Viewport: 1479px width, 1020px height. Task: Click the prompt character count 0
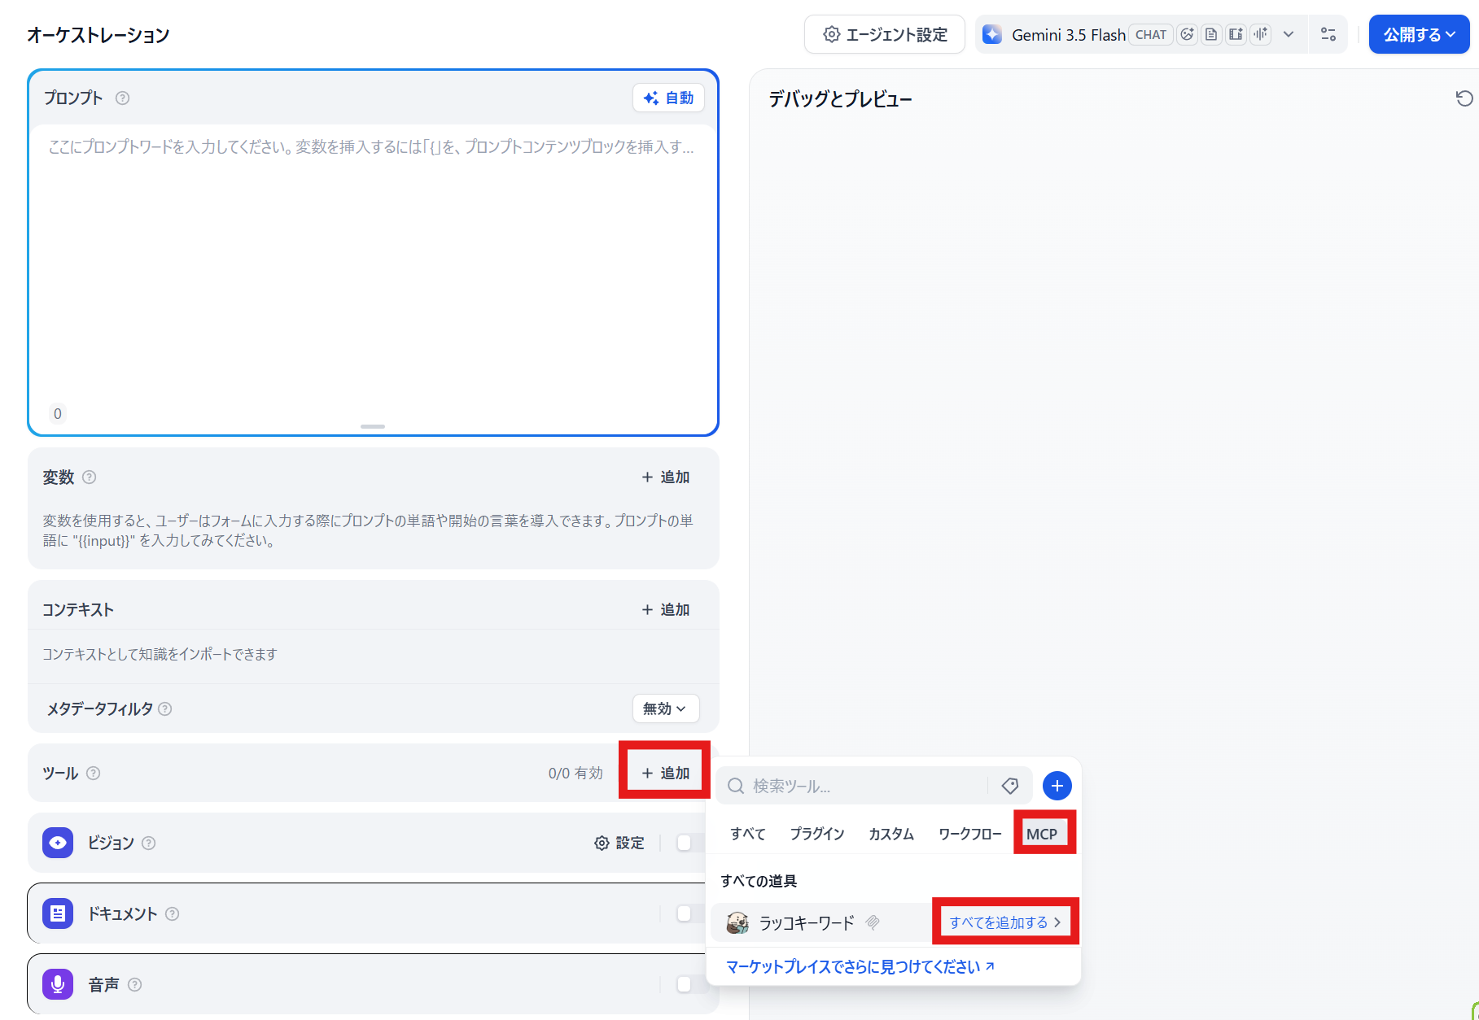point(58,414)
